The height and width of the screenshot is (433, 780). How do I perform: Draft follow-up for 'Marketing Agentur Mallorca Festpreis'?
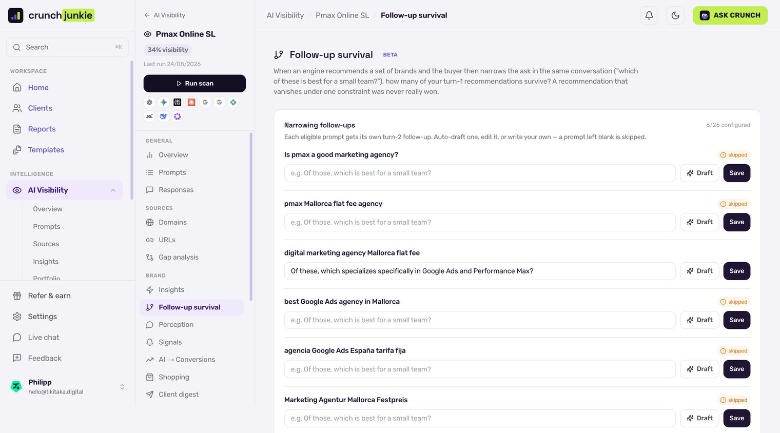(x=699, y=418)
